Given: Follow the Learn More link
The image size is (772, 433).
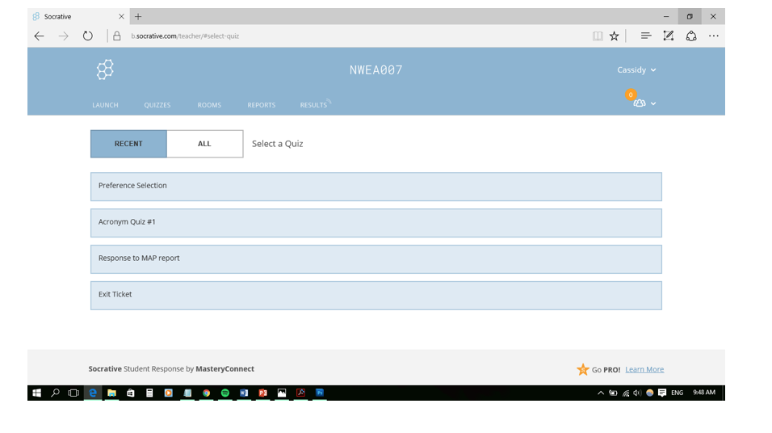Looking at the screenshot, I should click(x=644, y=369).
